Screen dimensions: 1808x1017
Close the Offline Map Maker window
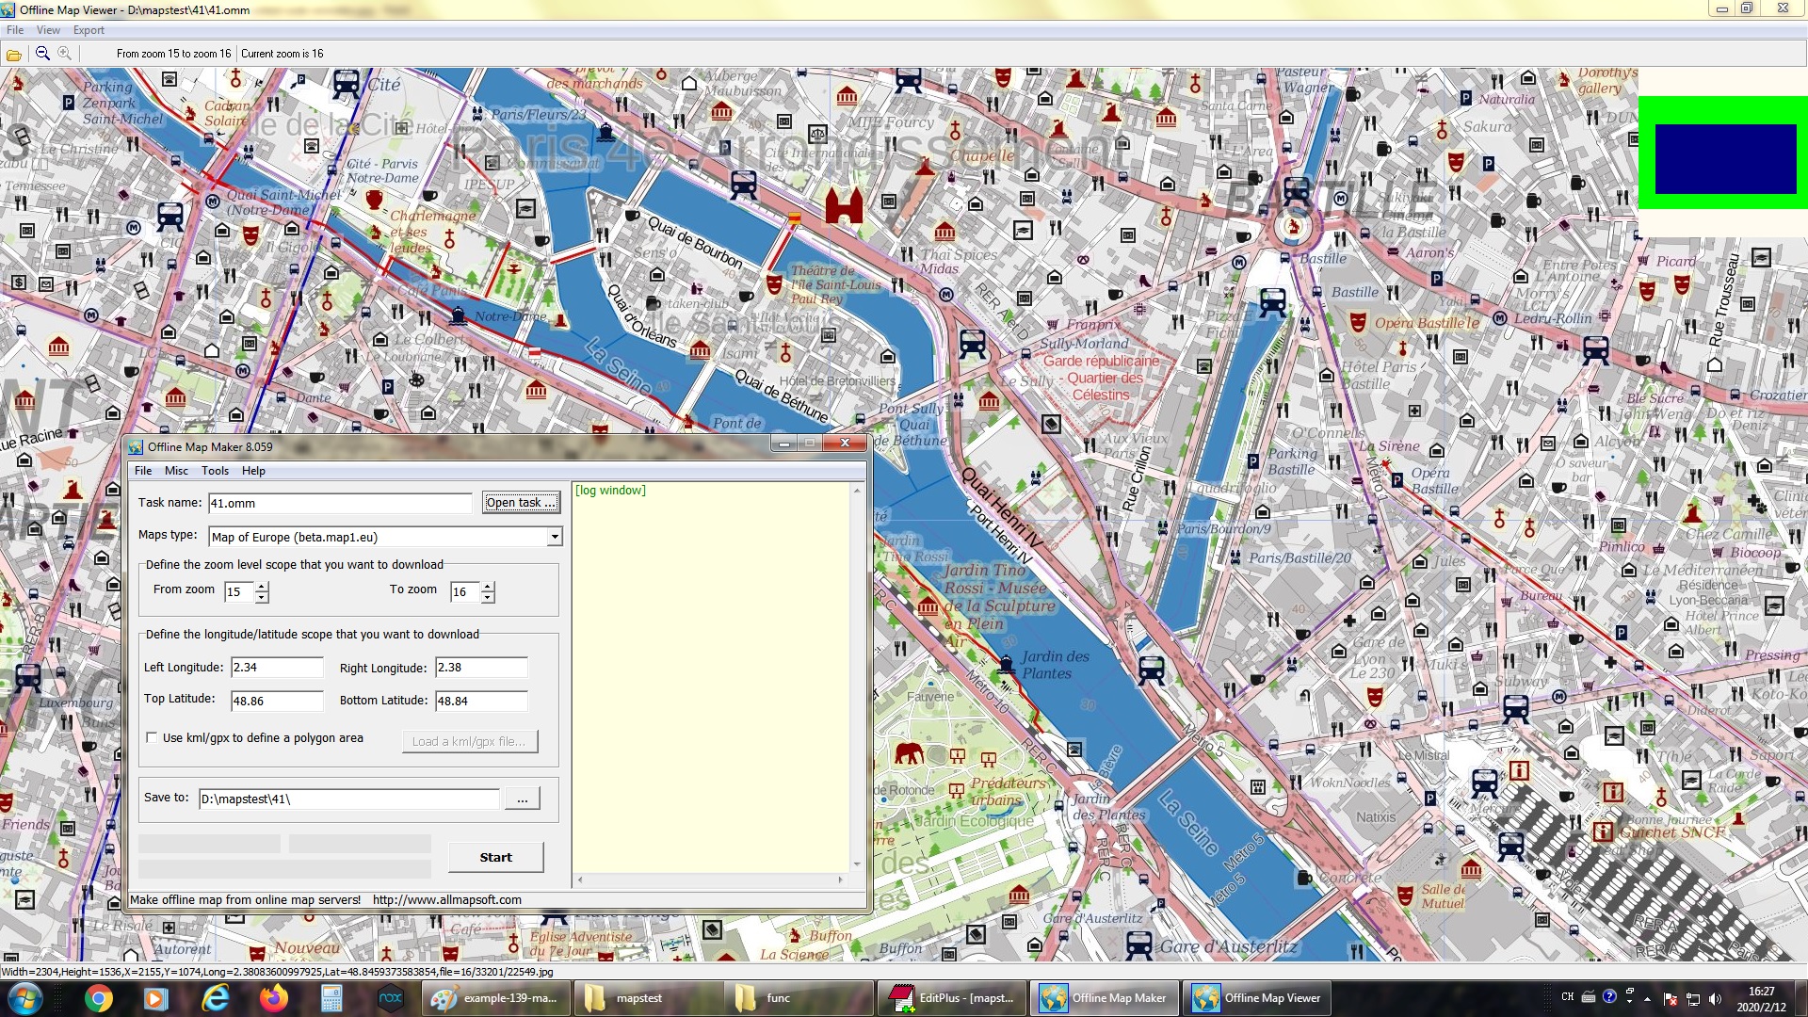(x=845, y=444)
